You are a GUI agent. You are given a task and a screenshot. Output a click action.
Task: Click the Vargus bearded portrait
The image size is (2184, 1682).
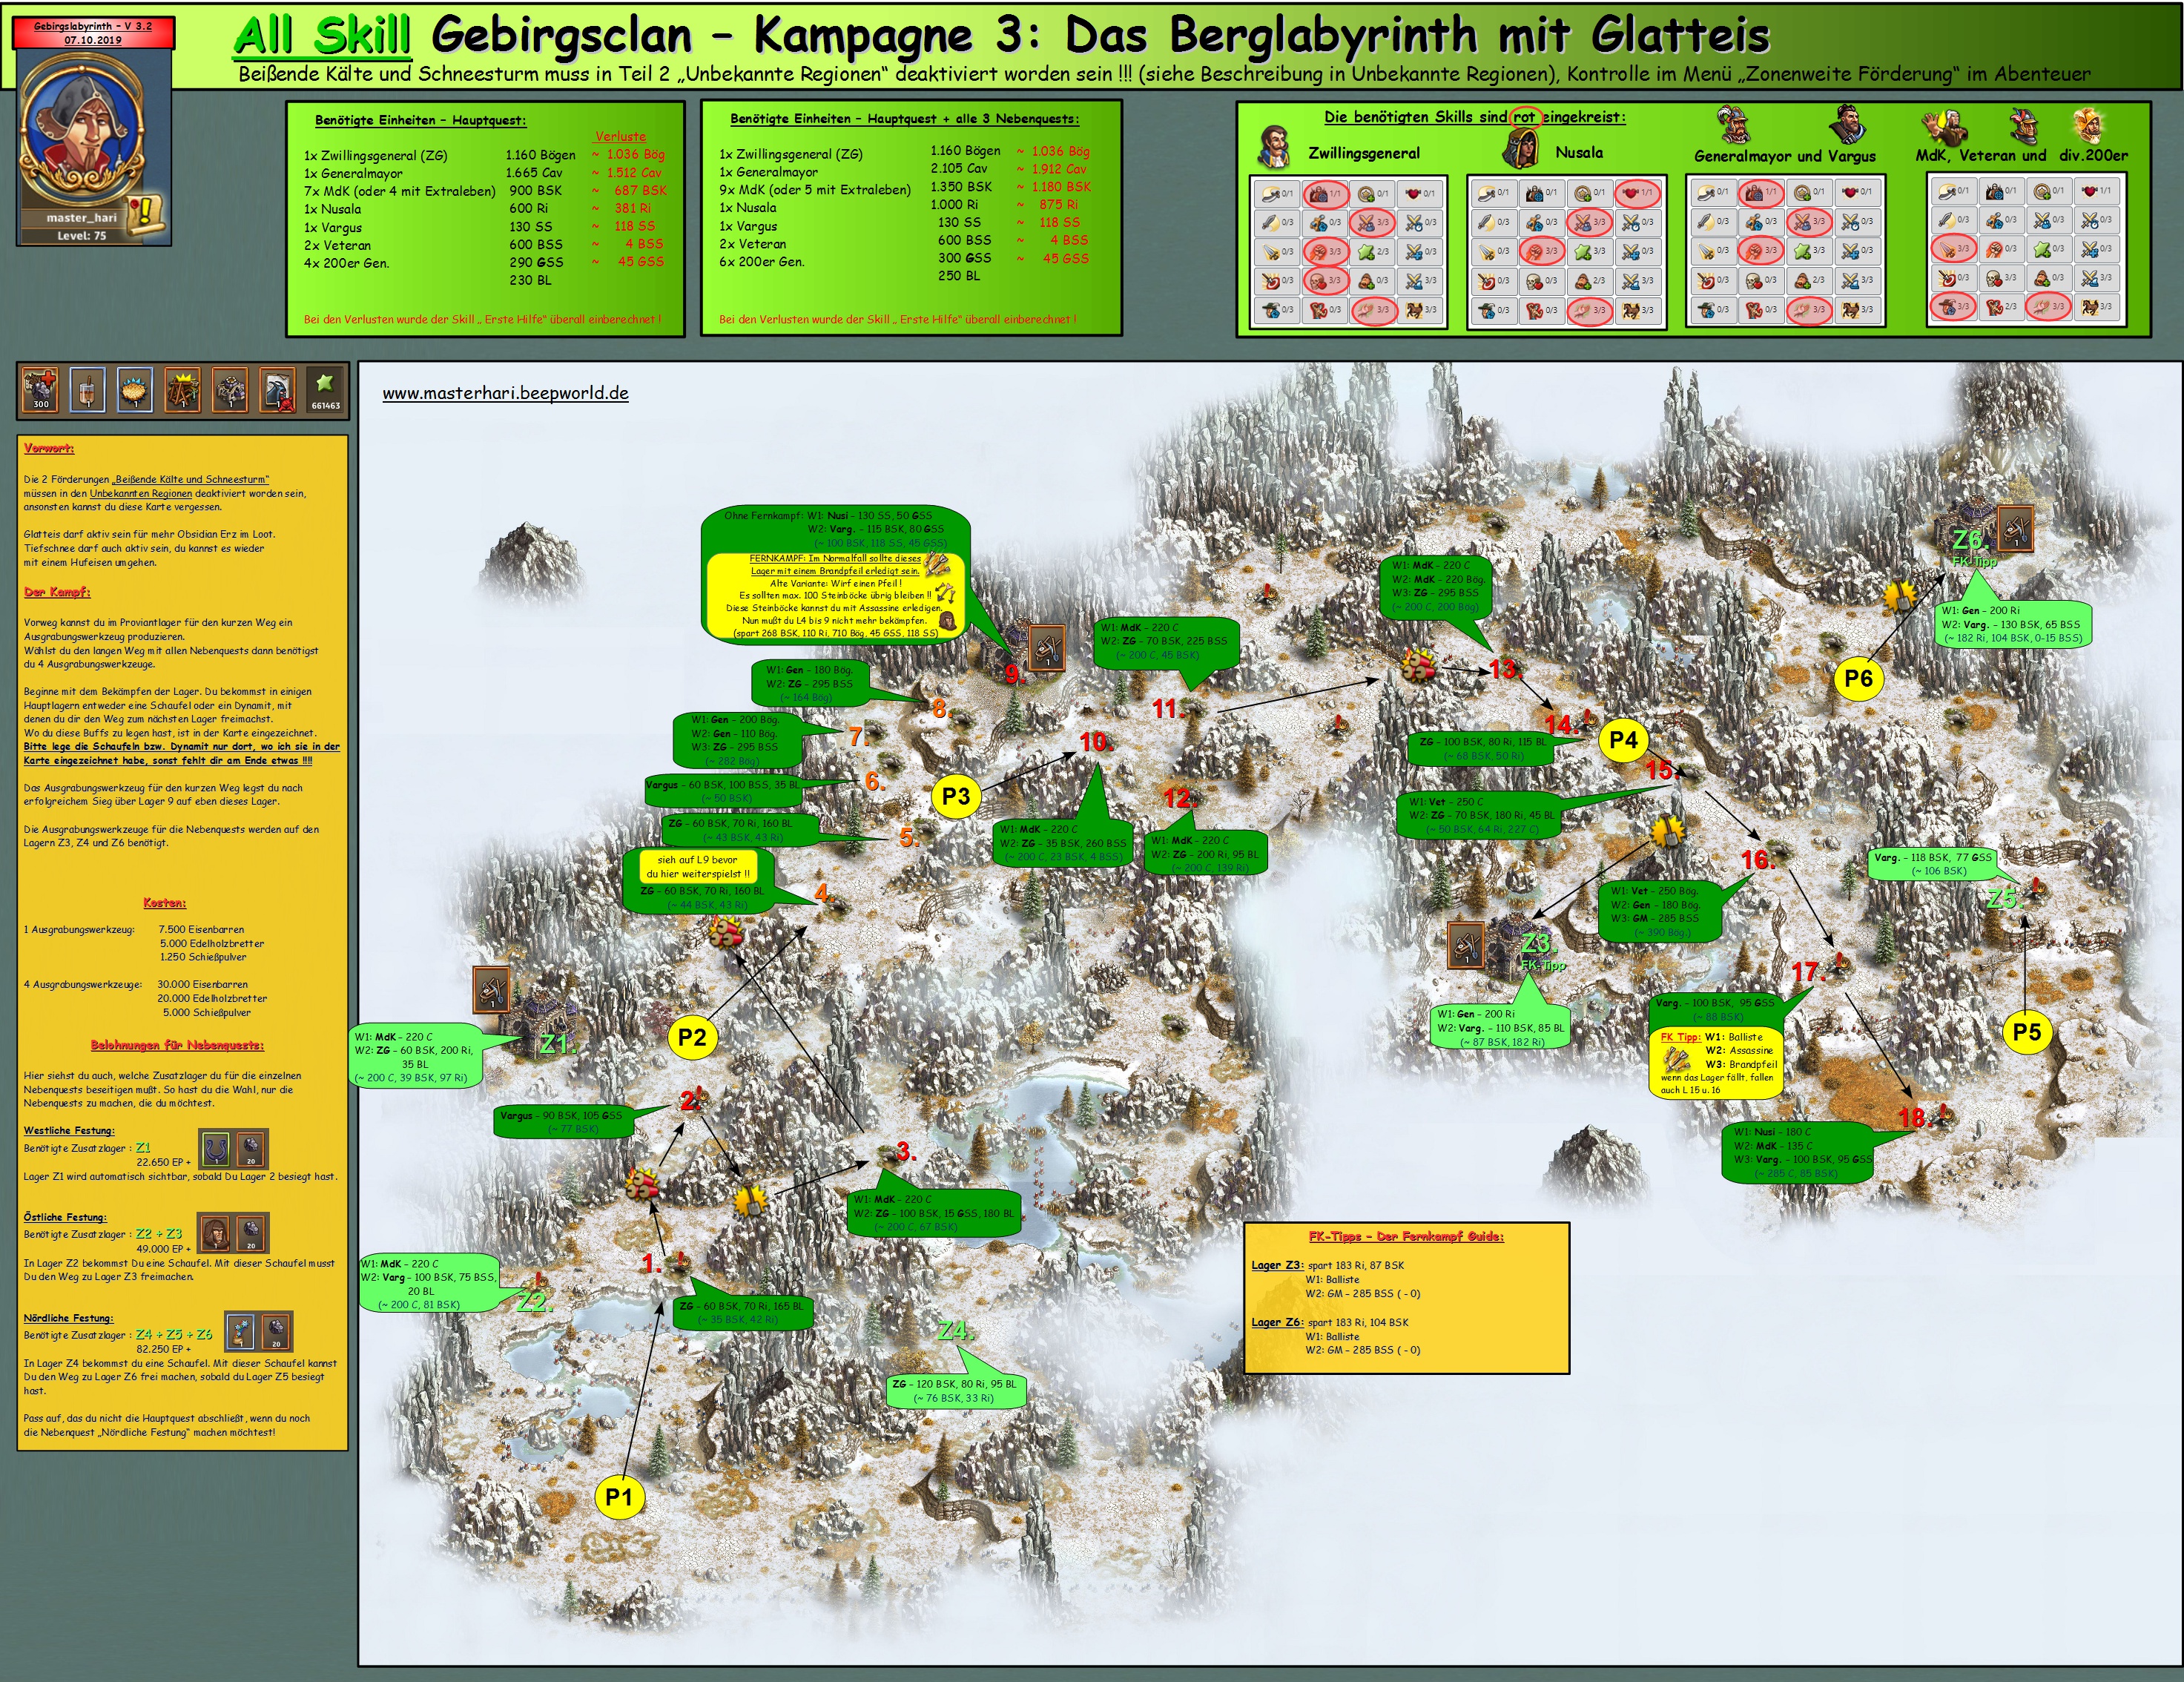coord(1847,125)
